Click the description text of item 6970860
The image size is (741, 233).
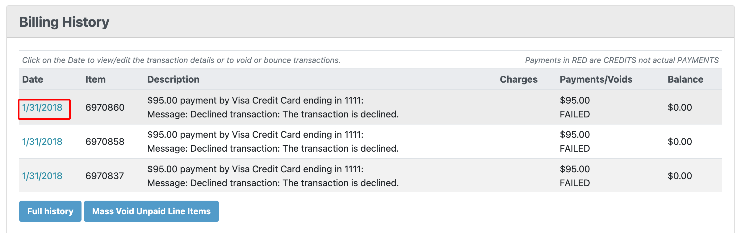point(273,107)
